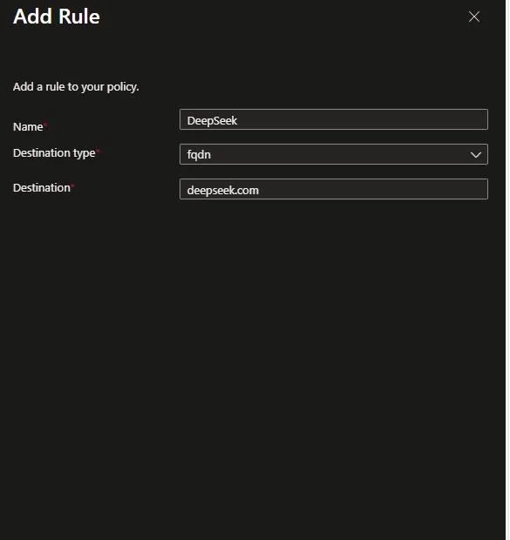Close the Add Rule panel
Viewport: 510px width, 540px height.
click(x=474, y=17)
